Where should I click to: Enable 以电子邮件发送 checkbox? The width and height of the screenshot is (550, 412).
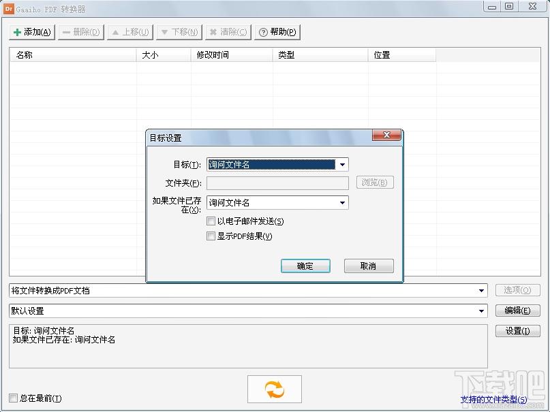click(211, 221)
